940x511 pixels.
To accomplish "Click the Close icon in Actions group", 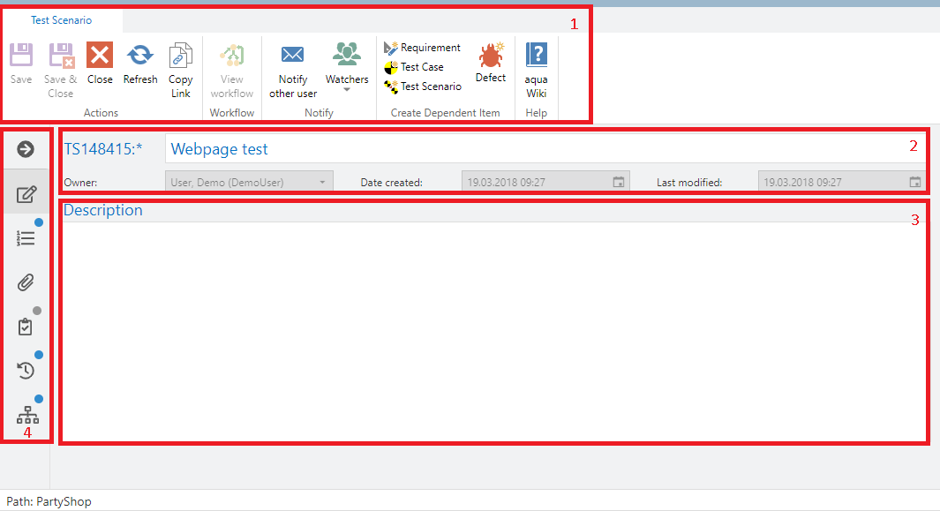I will tap(100, 56).
